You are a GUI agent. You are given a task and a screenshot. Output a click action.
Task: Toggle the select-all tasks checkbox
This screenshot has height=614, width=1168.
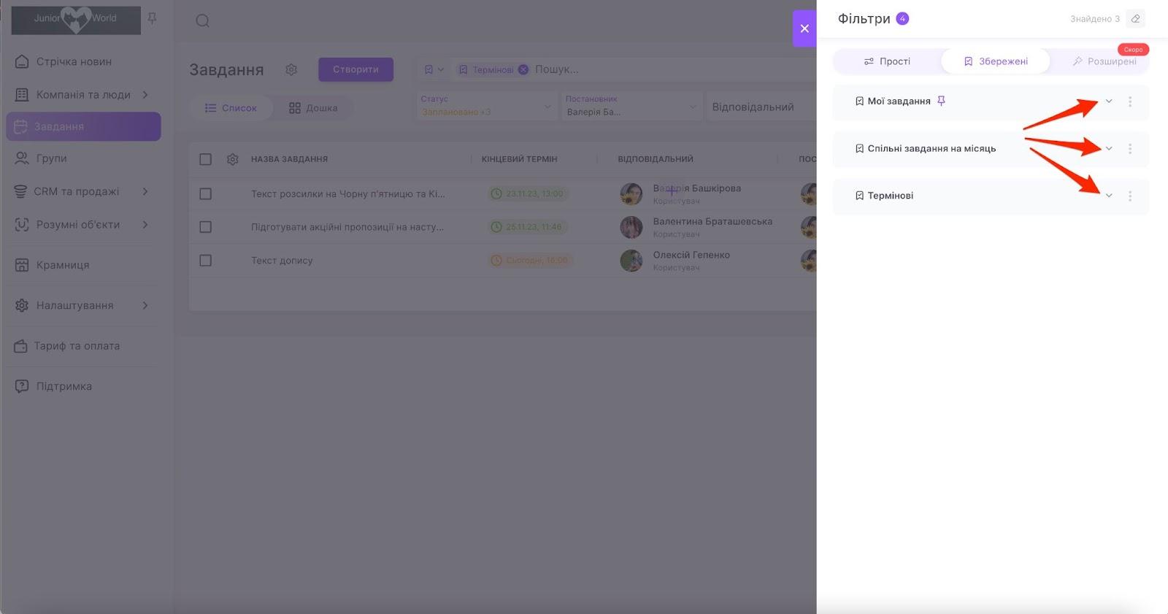coord(206,159)
